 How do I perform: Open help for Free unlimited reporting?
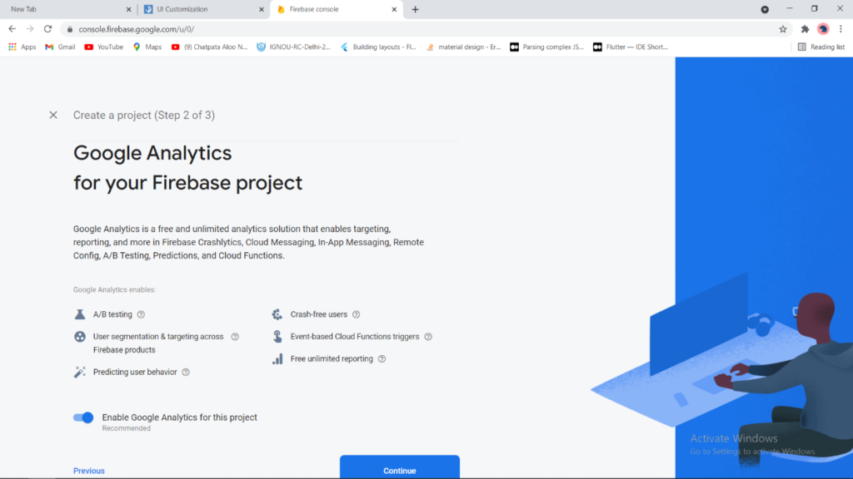click(x=382, y=359)
